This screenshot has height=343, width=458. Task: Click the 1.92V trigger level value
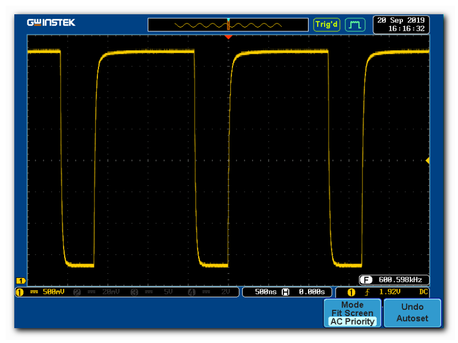(x=390, y=292)
